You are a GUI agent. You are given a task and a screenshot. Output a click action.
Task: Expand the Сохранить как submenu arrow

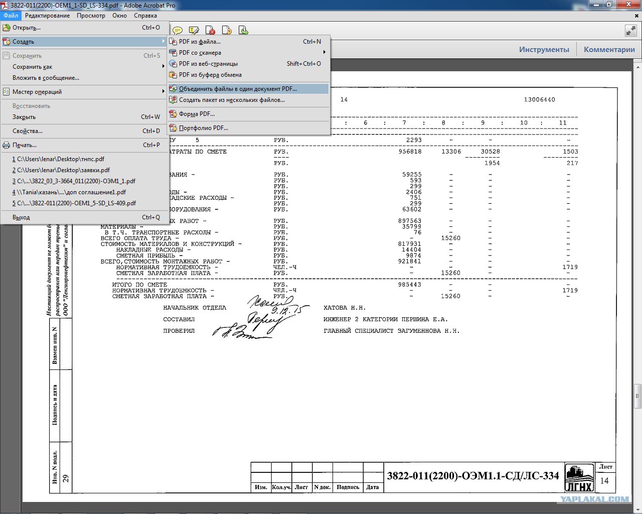click(x=163, y=67)
